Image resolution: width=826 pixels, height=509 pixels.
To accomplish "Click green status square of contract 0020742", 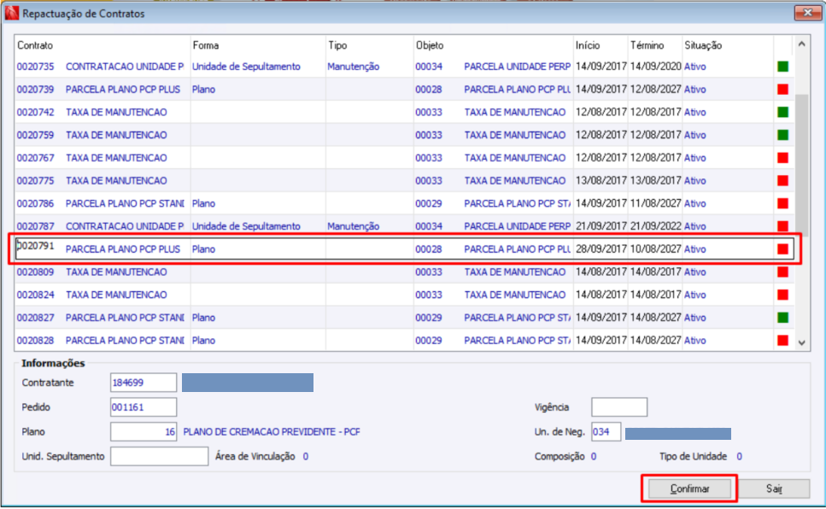I will [x=782, y=112].
